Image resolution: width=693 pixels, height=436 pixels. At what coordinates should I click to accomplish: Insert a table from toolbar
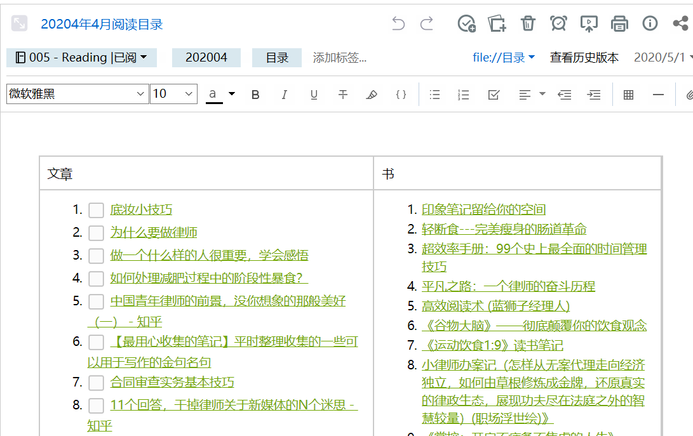628,95
